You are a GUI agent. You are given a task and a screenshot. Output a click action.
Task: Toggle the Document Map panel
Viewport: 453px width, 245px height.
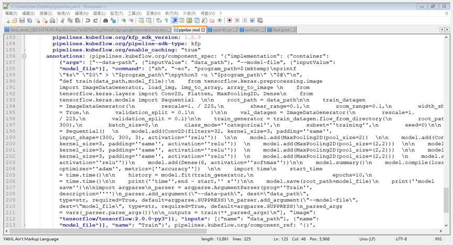point(189,20)
